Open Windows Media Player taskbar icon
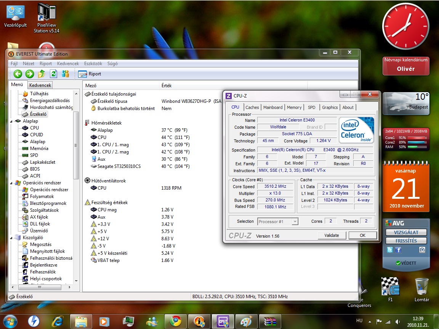439x329 pixels. (x=104, y=321)
